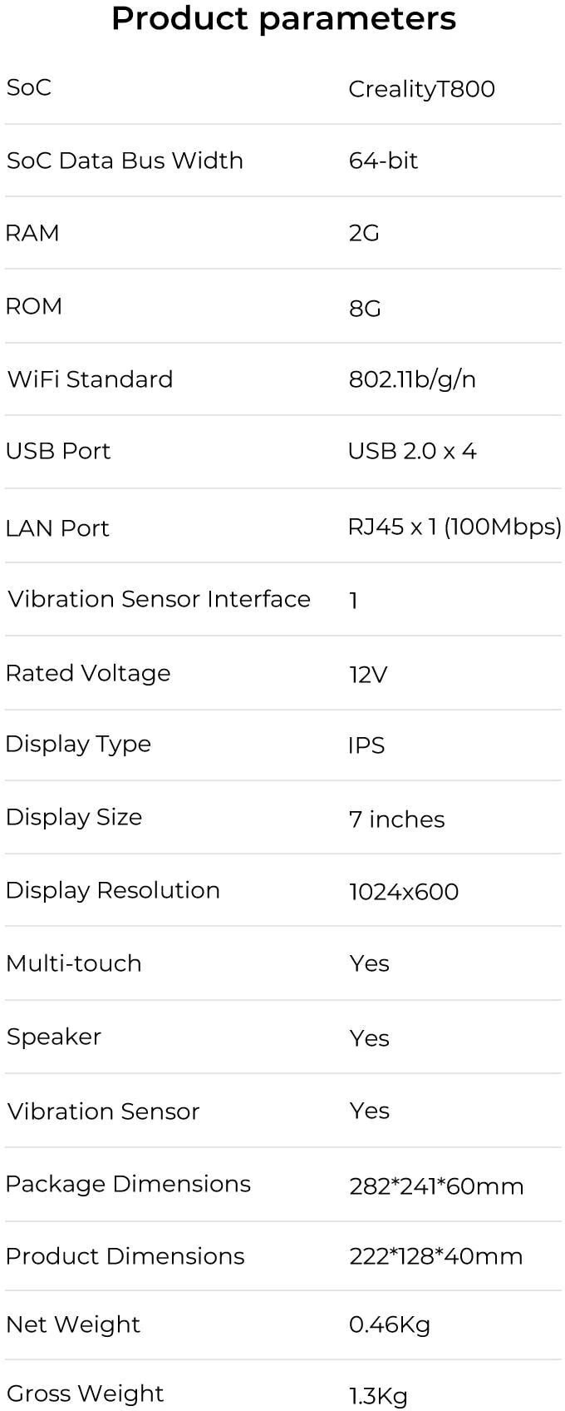Image resolution: width=565 pixels, height=1411 pixels.
Task: Click the RAM row label
Action: [x=32, y=233]
